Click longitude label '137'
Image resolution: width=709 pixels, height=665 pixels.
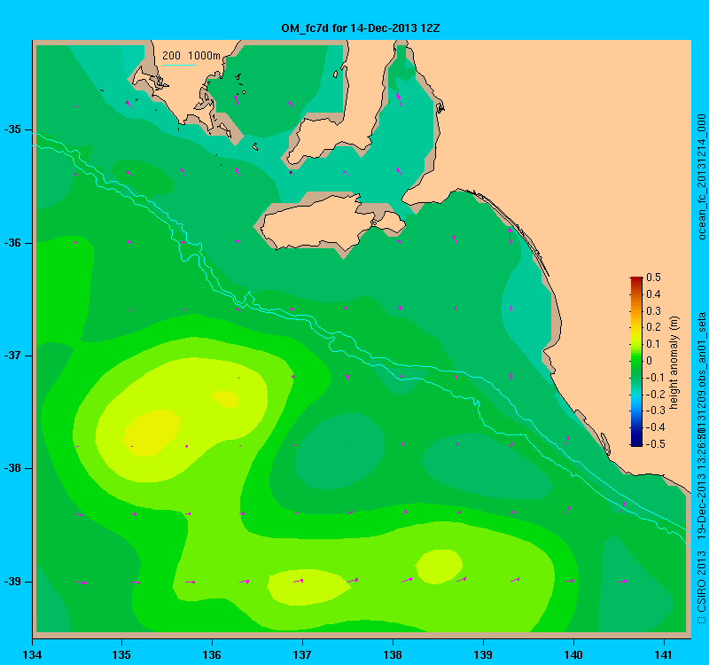pos(302,654)
